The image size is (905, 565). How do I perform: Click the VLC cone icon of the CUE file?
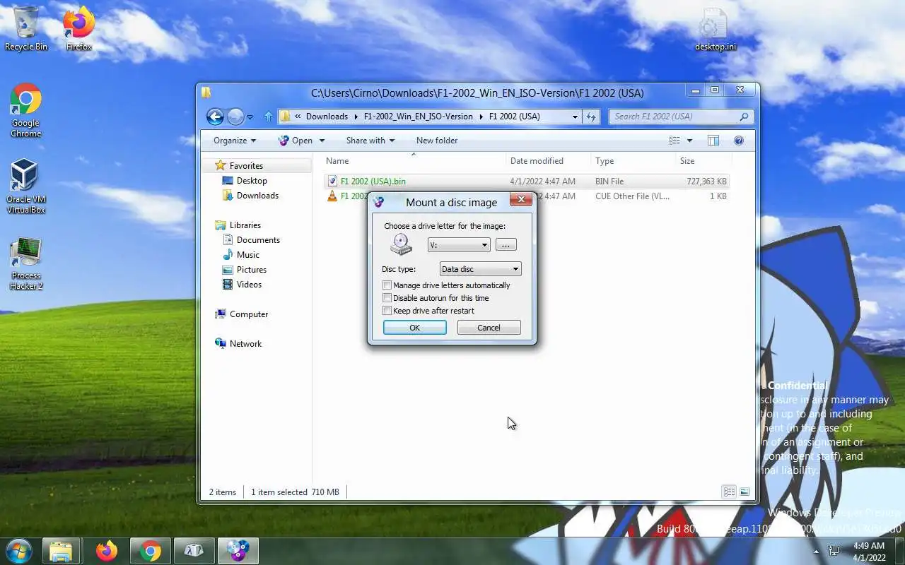(332, 196)
